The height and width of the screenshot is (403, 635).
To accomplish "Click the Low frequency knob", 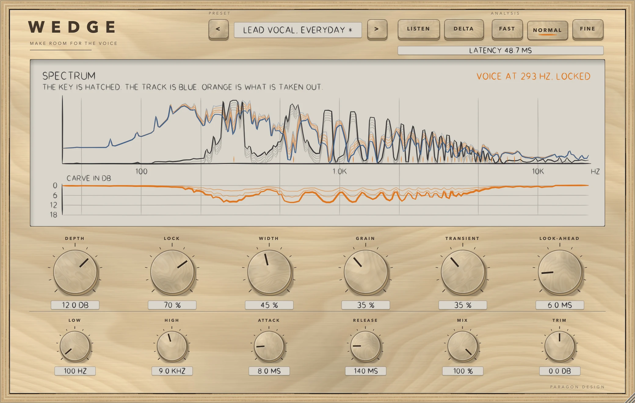I will coord(75,346).
